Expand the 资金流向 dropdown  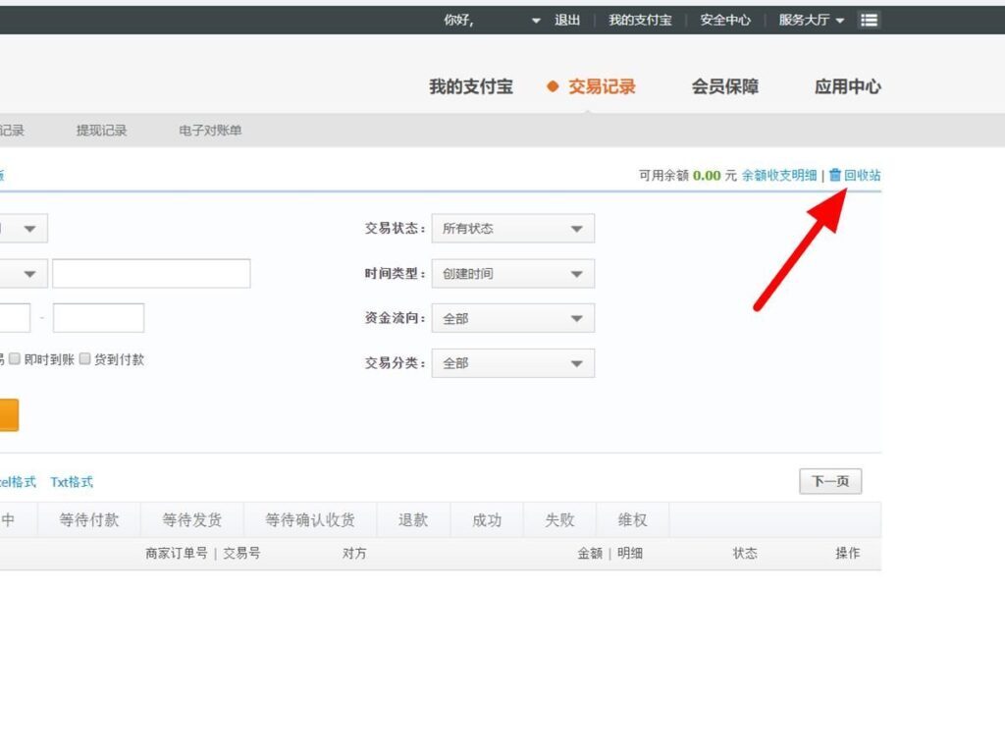512,318
